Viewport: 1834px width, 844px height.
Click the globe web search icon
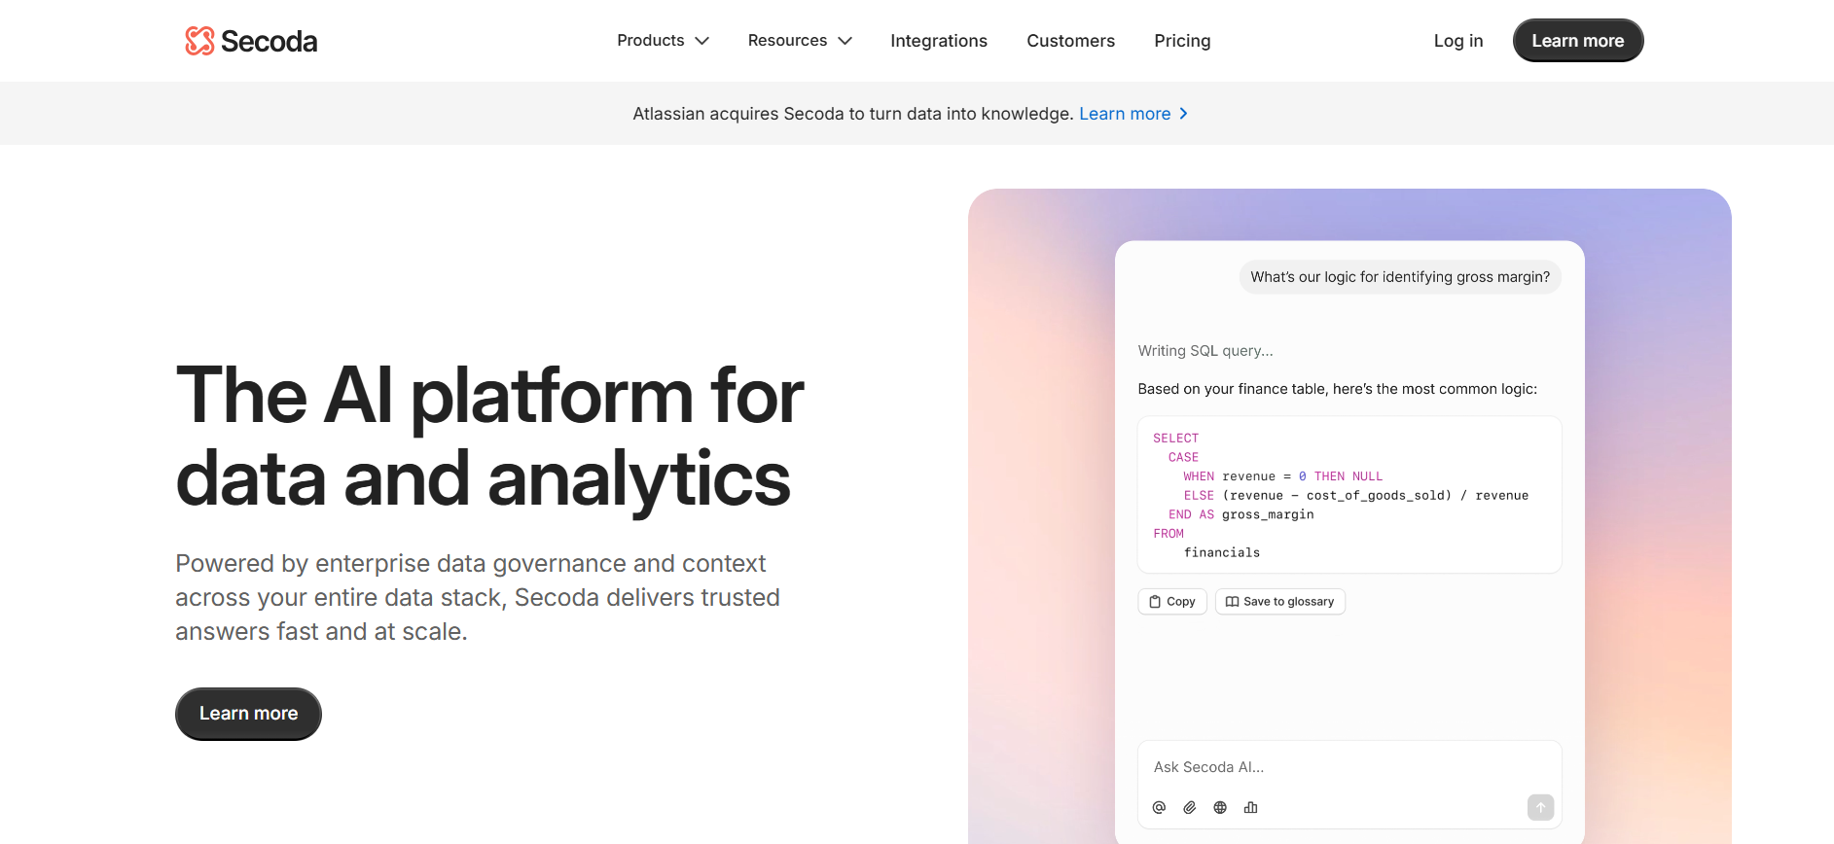1220,807
